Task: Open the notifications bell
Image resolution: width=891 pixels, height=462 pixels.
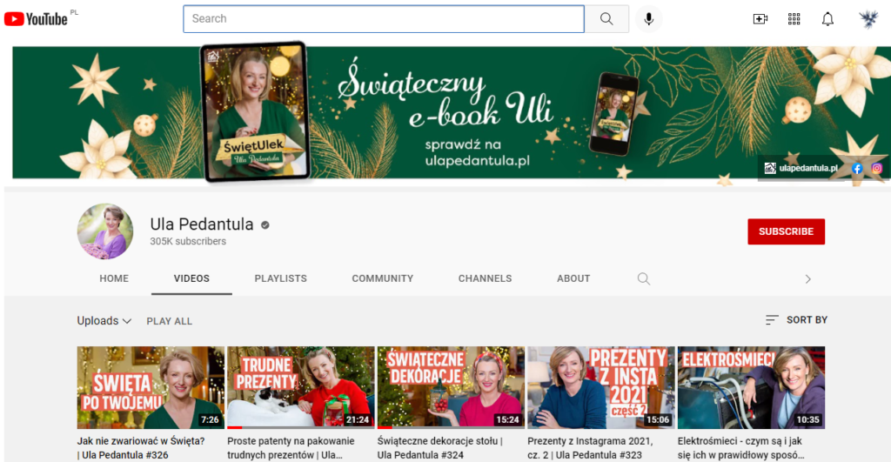Action: 827,19
